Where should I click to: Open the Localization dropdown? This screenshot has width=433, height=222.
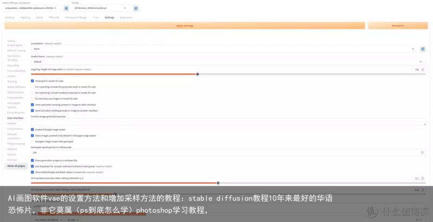click(x=224, y=49)
